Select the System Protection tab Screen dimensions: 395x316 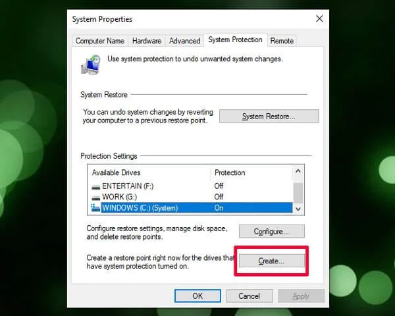[235, 39]
